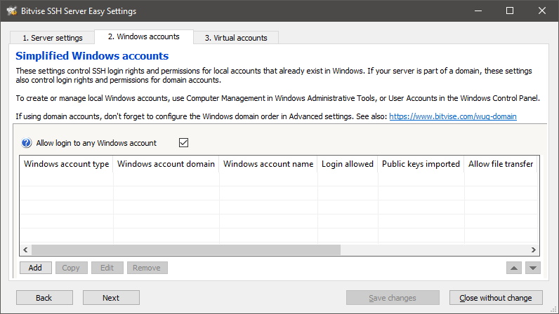Sort by Windows account type column

tap(66, 164)
